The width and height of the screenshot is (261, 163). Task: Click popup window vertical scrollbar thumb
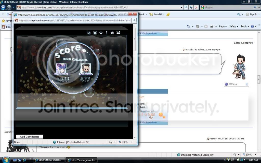(x=135, y=39)
